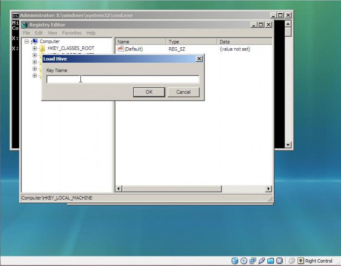
Task: Expand the third registry hive node
Action: coord(35,62)
